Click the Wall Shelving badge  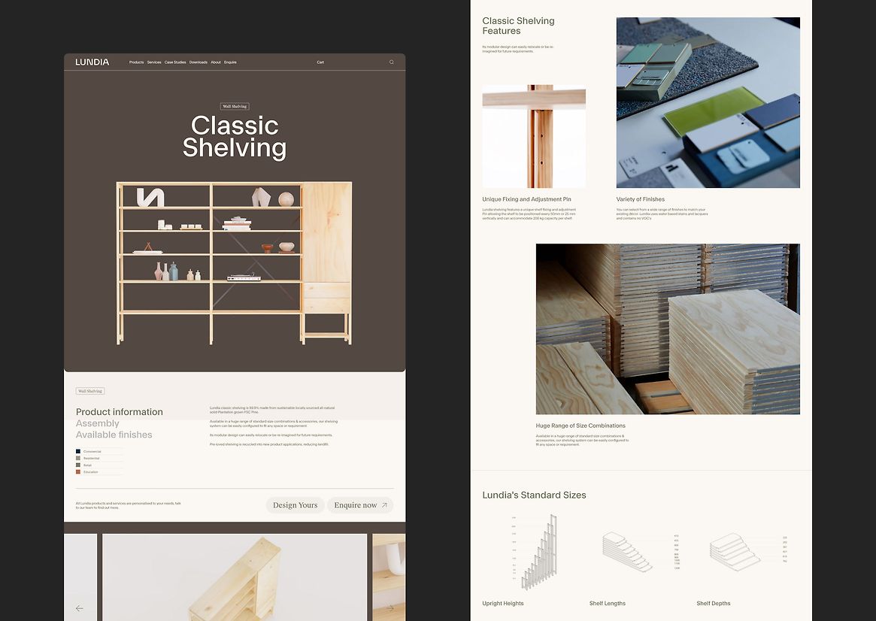tap(90, 391)
